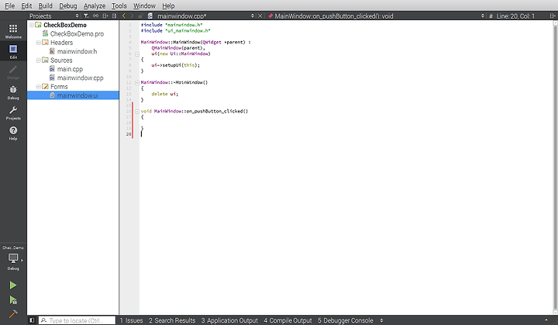Viewport: 558px width, 325px height.
Task: Fold the MainWindow destructor code block
Action: click(137, 83)
